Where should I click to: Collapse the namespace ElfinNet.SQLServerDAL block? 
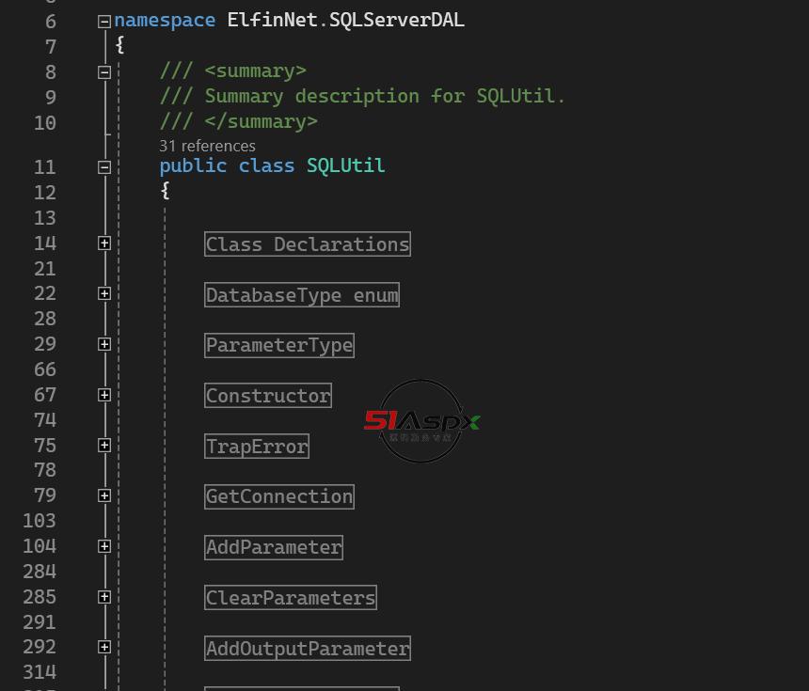(x=104, y=22)
